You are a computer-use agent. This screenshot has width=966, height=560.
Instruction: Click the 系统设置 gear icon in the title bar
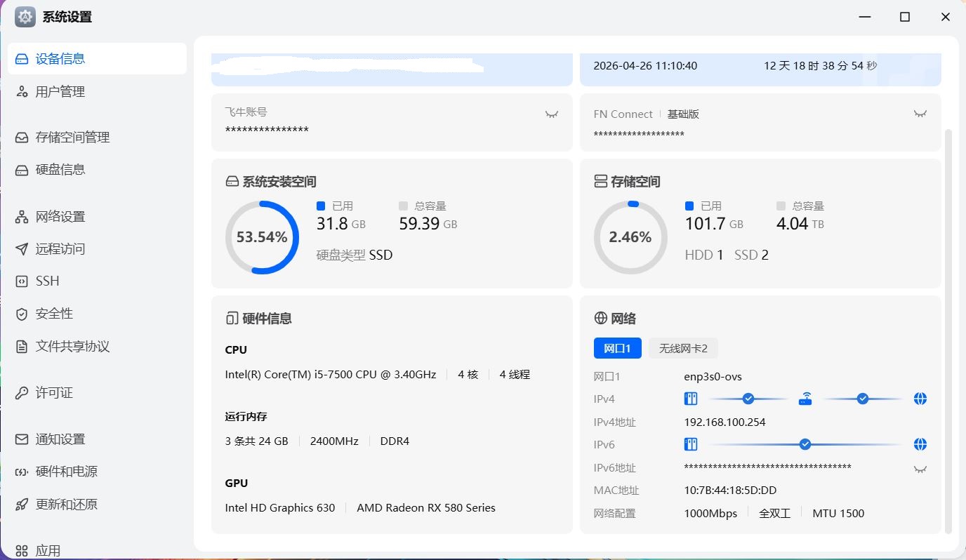pyautogui.click(x=25, y=17)
